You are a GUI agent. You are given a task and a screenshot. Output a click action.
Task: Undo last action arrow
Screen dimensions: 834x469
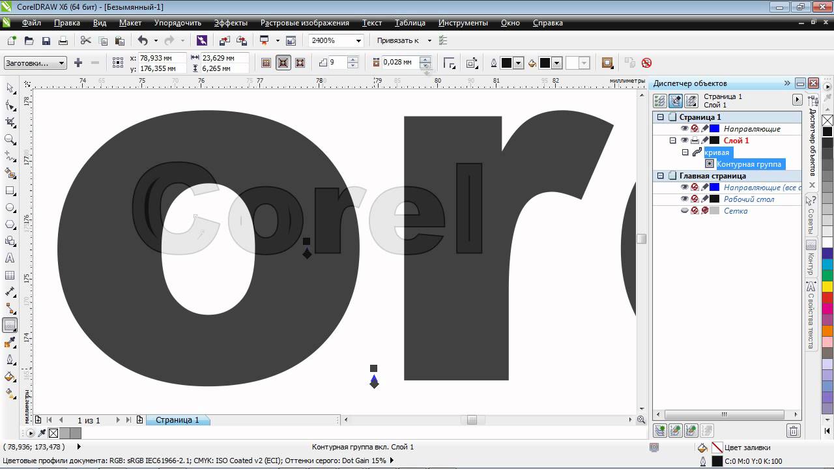point(143,40)
